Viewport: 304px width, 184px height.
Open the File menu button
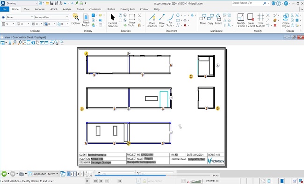5,9
